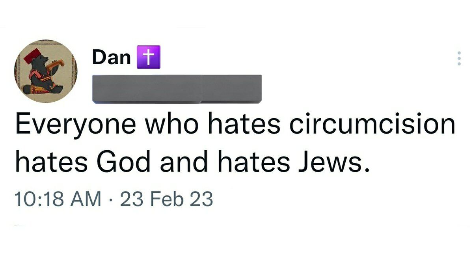Click the purple cross emoji beside Dan
Image resolution: width=473 pixels, height=259 pixels.
pyautogui.click(x=148, y=57)
